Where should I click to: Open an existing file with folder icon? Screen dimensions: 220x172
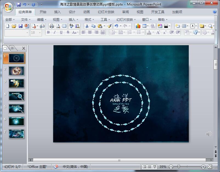point(14,26)
